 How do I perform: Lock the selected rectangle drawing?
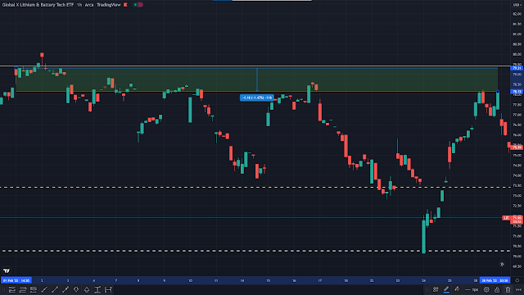(x=497, y=289)
